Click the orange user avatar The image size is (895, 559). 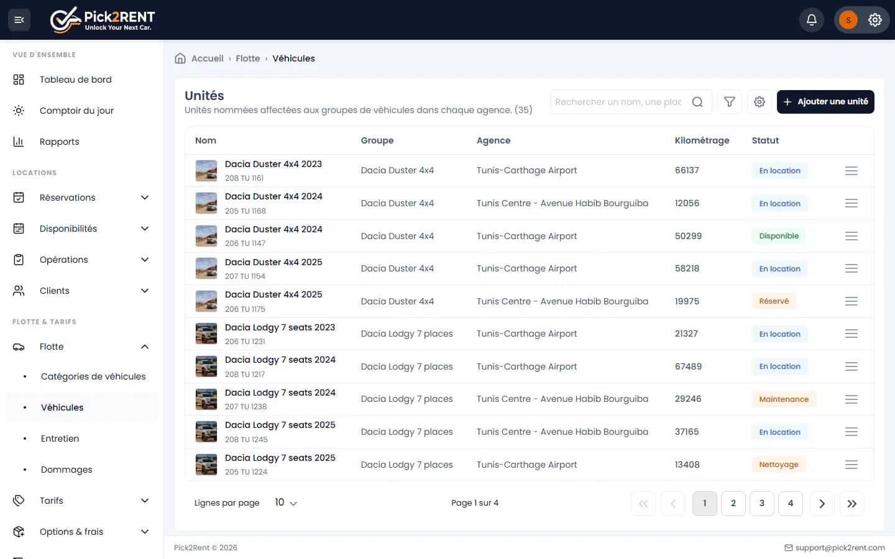(x=848, y=20)
